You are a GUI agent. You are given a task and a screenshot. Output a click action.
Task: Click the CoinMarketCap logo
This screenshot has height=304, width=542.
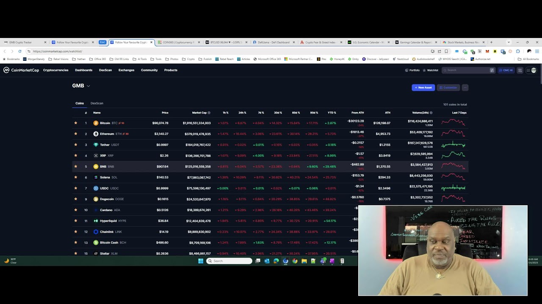click(x=21, y=70)
